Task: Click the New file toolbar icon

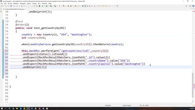Action: (x=2, y=6)
